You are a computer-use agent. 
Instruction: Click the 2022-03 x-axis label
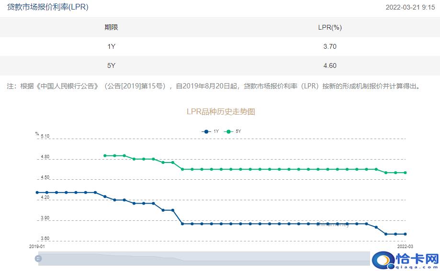(x=405, y=246)
